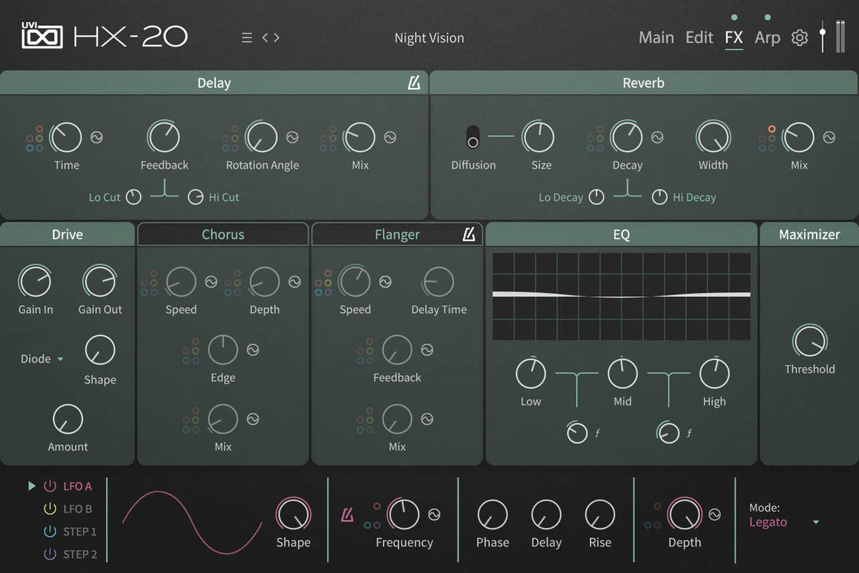This screenshot has height=573, width=859.
Task: Click the Chorus effect header
Action: 223,235
